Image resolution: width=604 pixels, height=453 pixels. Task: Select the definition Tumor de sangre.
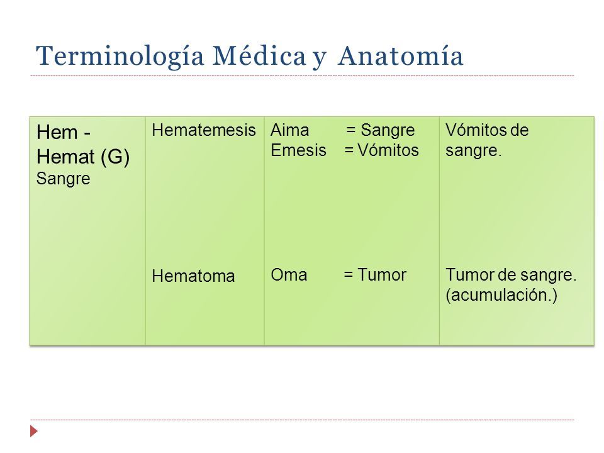(x=511, y=275)
